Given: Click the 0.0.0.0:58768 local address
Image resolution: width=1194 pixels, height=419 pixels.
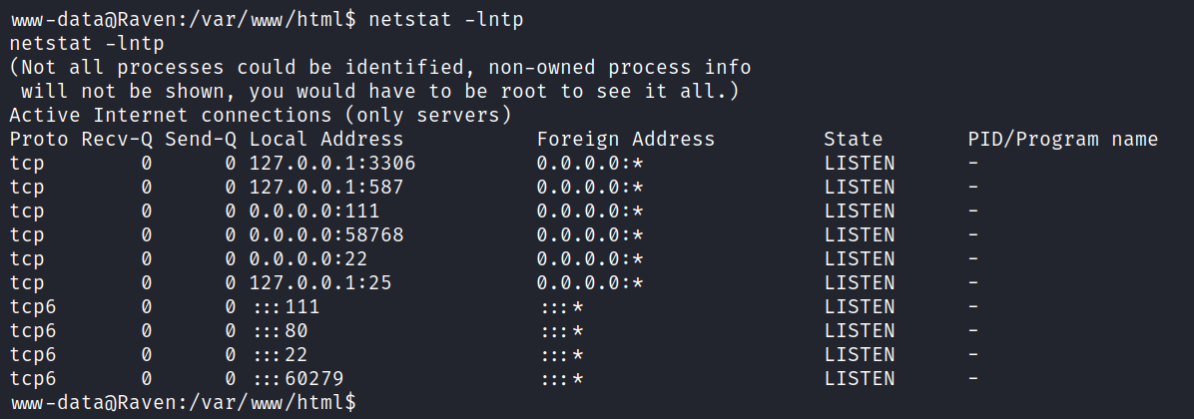Looking at the screenshot, I should click(332, 235).
